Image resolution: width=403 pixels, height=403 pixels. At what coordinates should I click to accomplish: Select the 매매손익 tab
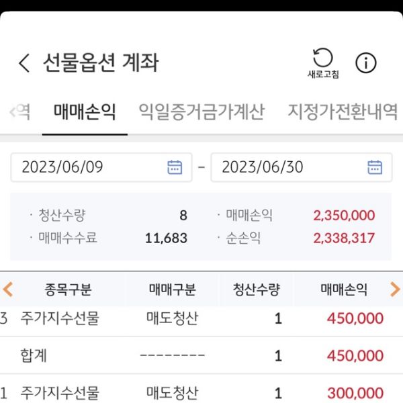pyautogui.click(x=85, y=111)
